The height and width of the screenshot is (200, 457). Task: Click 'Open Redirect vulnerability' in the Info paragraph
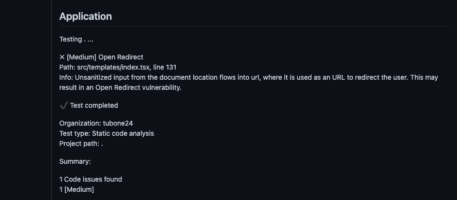[x=138, y=87]
